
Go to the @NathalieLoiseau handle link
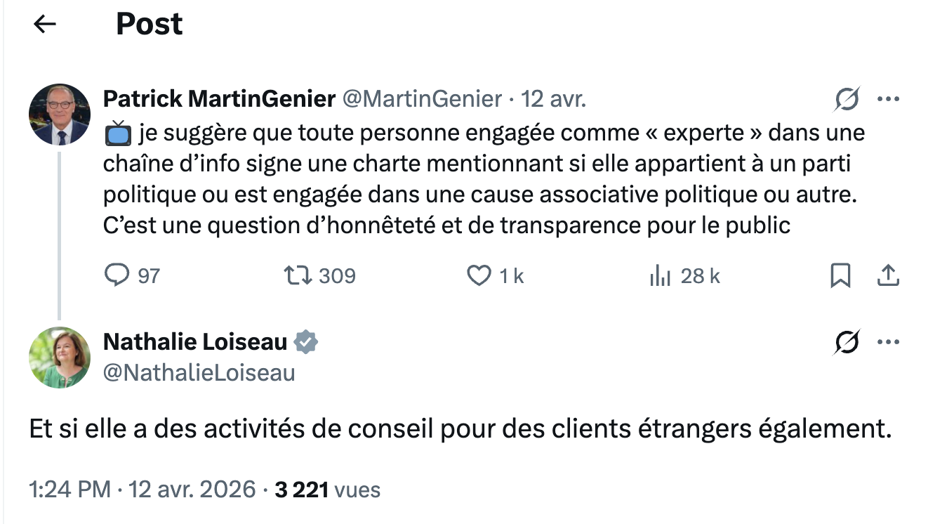tap(199, 372)
